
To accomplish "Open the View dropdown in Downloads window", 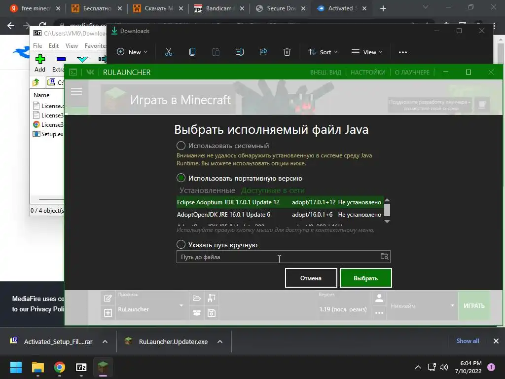I will click(367, 52).
